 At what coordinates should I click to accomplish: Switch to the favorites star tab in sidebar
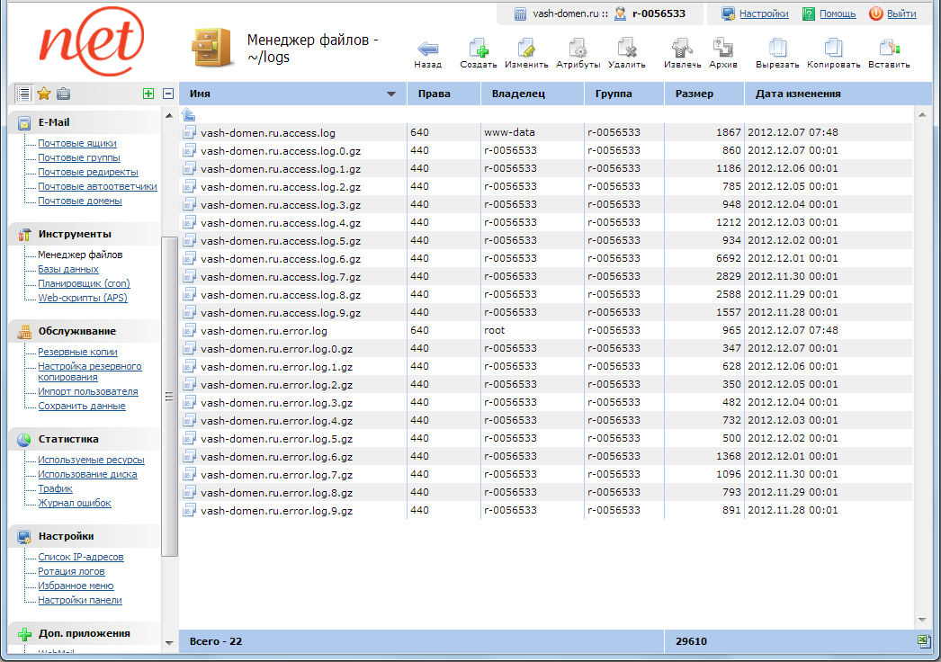click(43, 94)
